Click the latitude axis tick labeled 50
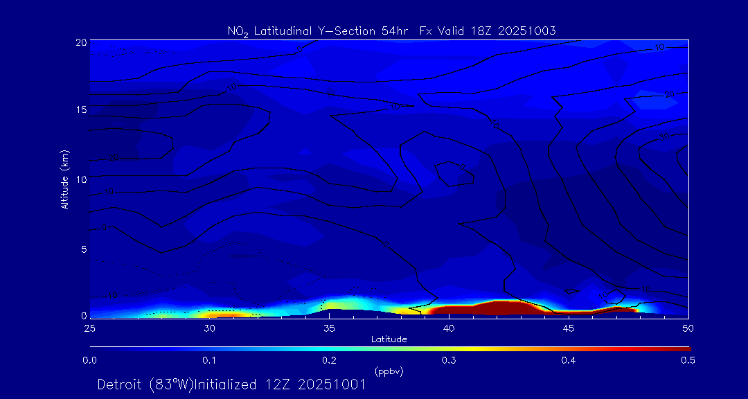Image resolution: width=748 pixels, height=399 pixels. click(688, 327)
